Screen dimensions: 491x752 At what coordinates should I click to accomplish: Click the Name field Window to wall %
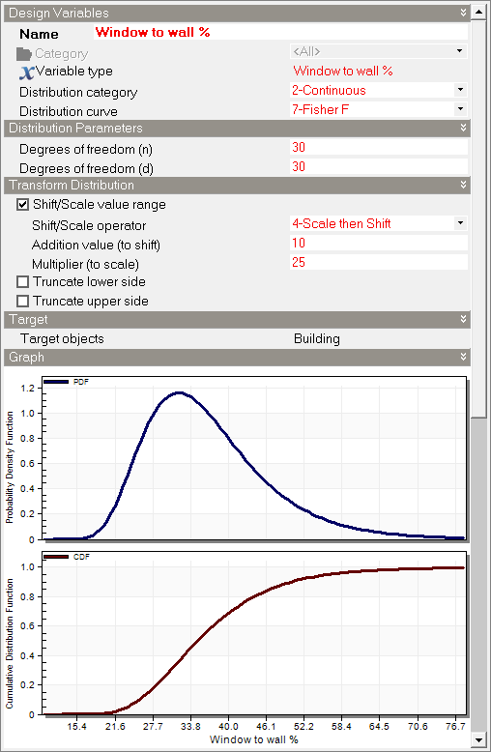click(x=280, y=32)
